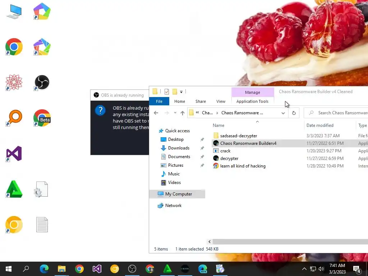Switch to the View ribbon tab
368x276 pixels.
click(x=221, y=101)
